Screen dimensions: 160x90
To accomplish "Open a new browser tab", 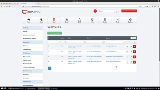I will coord(39,3).
